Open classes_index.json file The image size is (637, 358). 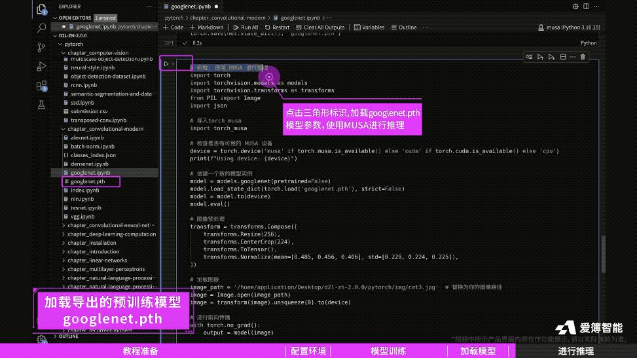[x=93, y=155]
